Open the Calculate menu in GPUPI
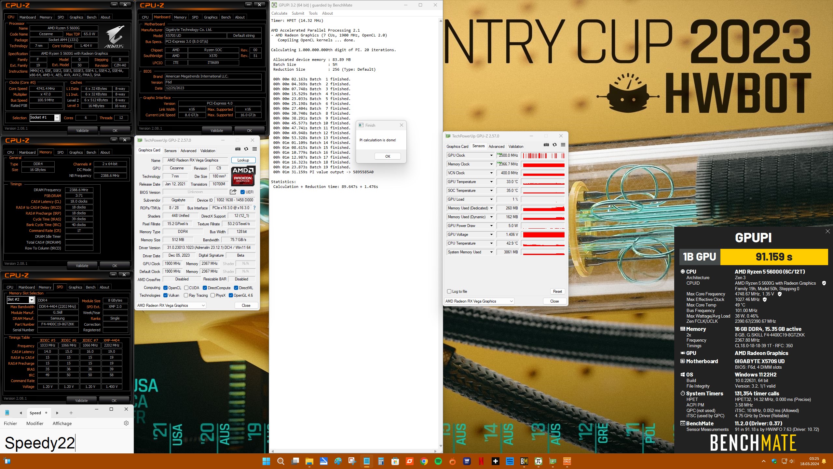Image resolution: width=833 pixels, height=469 pixels. point(279,13)
